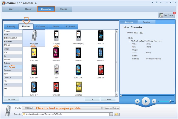Switch to the Ripper mode tab
The height and width of the screenshot is (119, 178).
coord(28,9)
